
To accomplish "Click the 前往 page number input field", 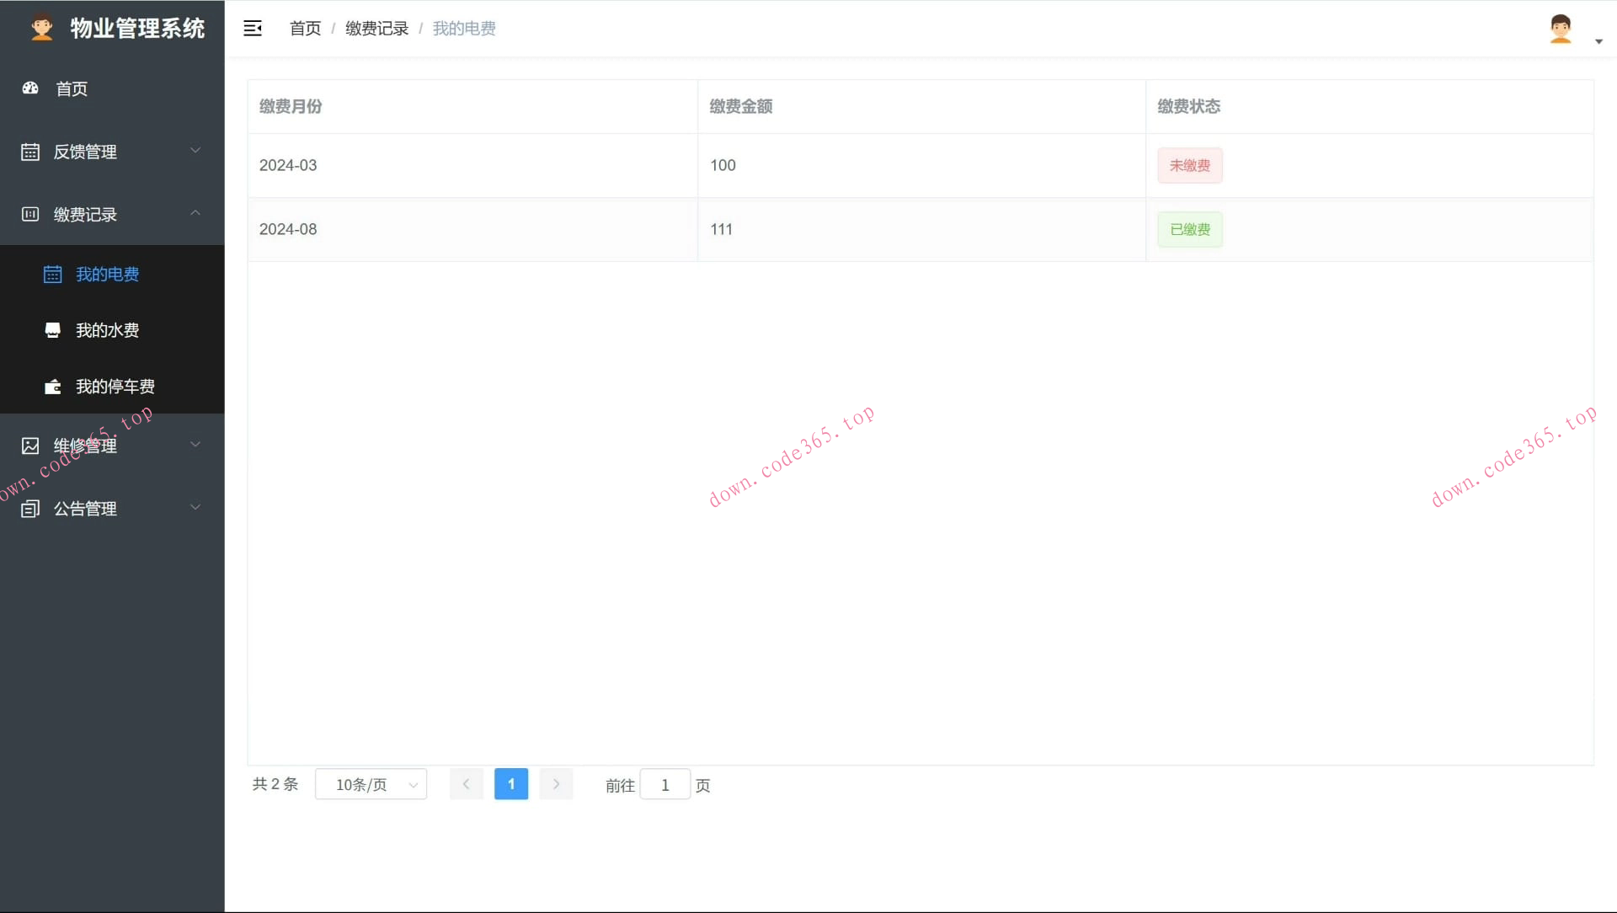I will pyautogui.click(x=664, y=784).
